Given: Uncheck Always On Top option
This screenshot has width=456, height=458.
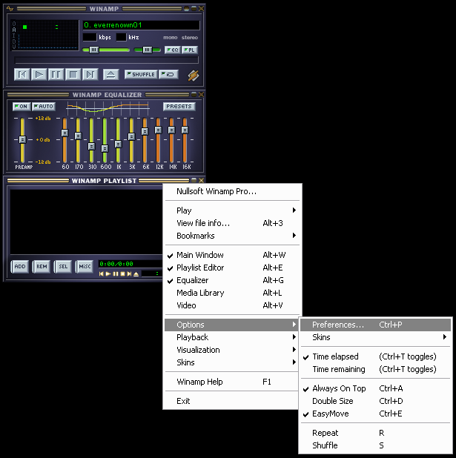Looking at the screenshot, I should (376, 388).
